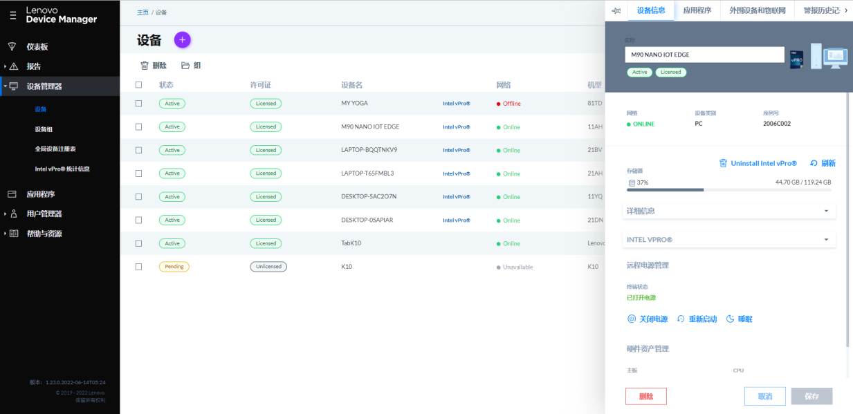Click the Unlicensed badge for K10
The width and height of the screenshot is (853, 414).
pos(268,267)
